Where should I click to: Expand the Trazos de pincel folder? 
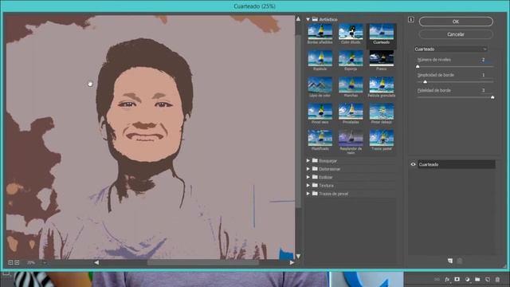pos(308,194)
